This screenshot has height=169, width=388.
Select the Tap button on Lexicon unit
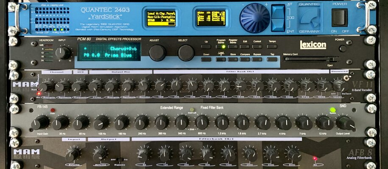pyautogui.click(x=272, y=60)
